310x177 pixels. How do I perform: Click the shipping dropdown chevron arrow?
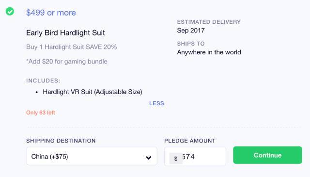(149, 158)
